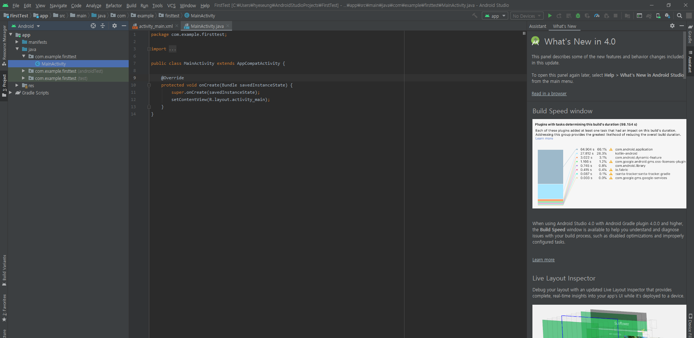Close the MainActivity.java tab
The image size is (694, 338).
pyautogui.click(x=228, y=26)
